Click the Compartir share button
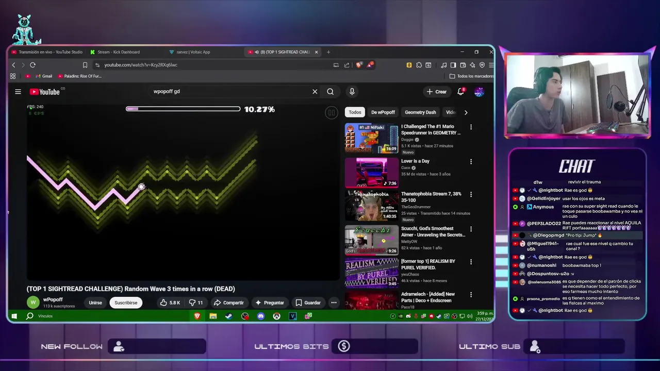 [x=229, y=302]
